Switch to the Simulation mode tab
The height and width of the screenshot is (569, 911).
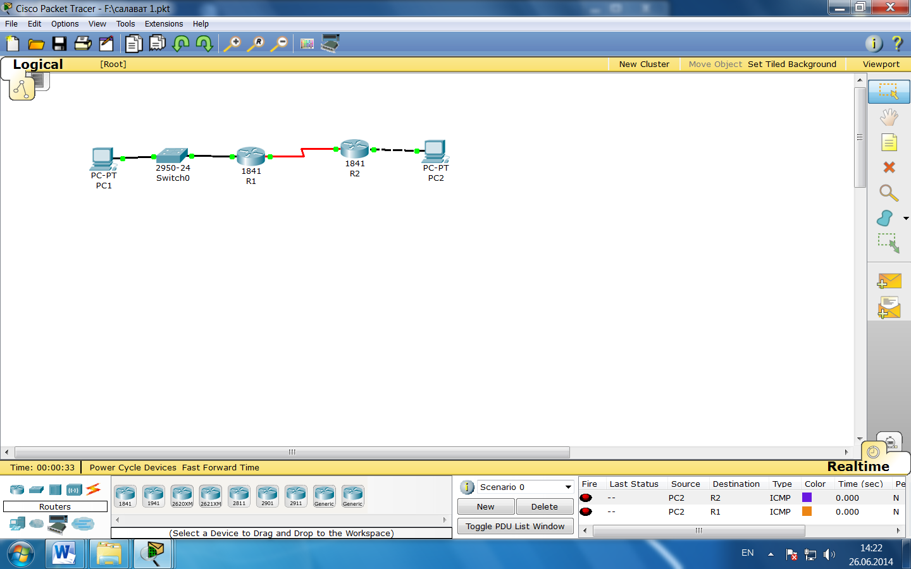click(891, 442)
